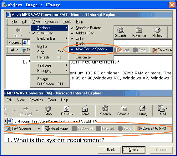Open File menu in upper browser
The image size is (177, 156).
(14, 22)
